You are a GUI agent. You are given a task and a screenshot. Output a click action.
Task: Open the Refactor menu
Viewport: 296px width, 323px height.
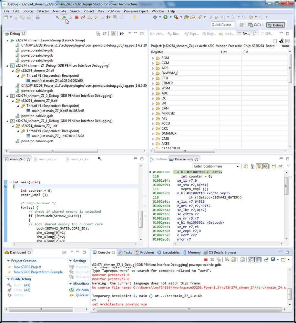43,11
